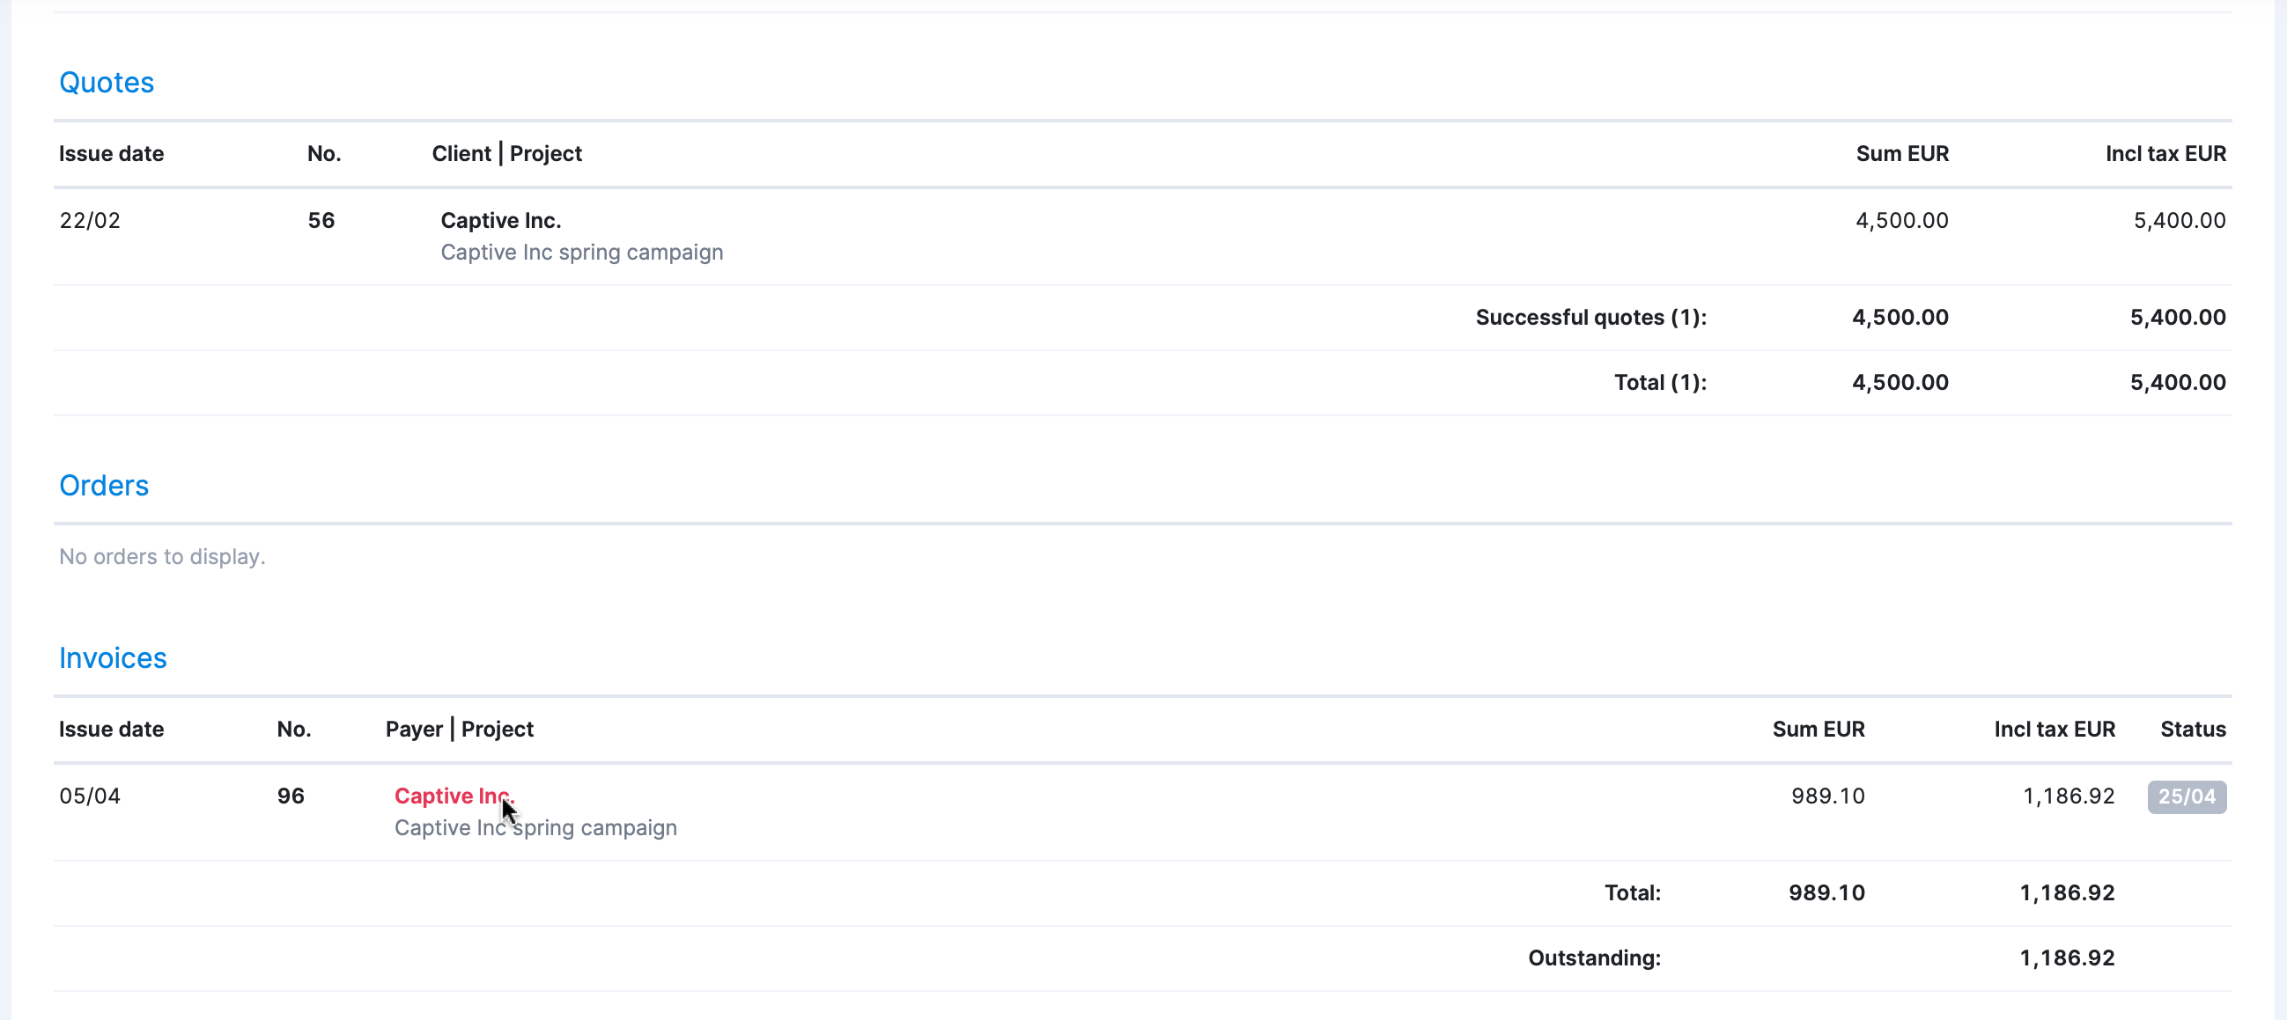Select the Incl tax EUR header in Quotes
The height and width of the screenshot is (1020, 2287).
click(2165, 153)
